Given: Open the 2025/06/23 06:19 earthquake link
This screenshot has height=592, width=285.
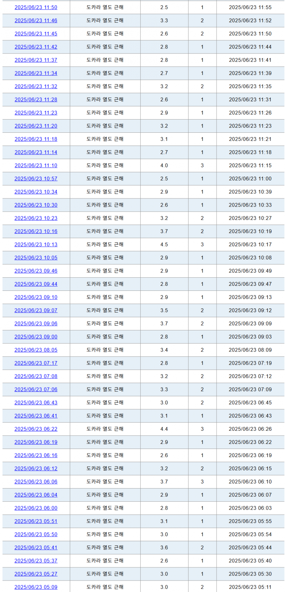Looking at the screenshot, I should click(36, 443).
